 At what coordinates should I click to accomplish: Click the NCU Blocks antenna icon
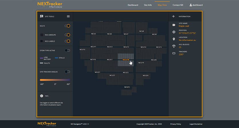(174, 46)
